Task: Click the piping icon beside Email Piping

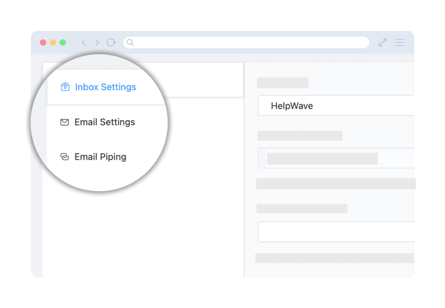Action: click(x=64, y=157)
